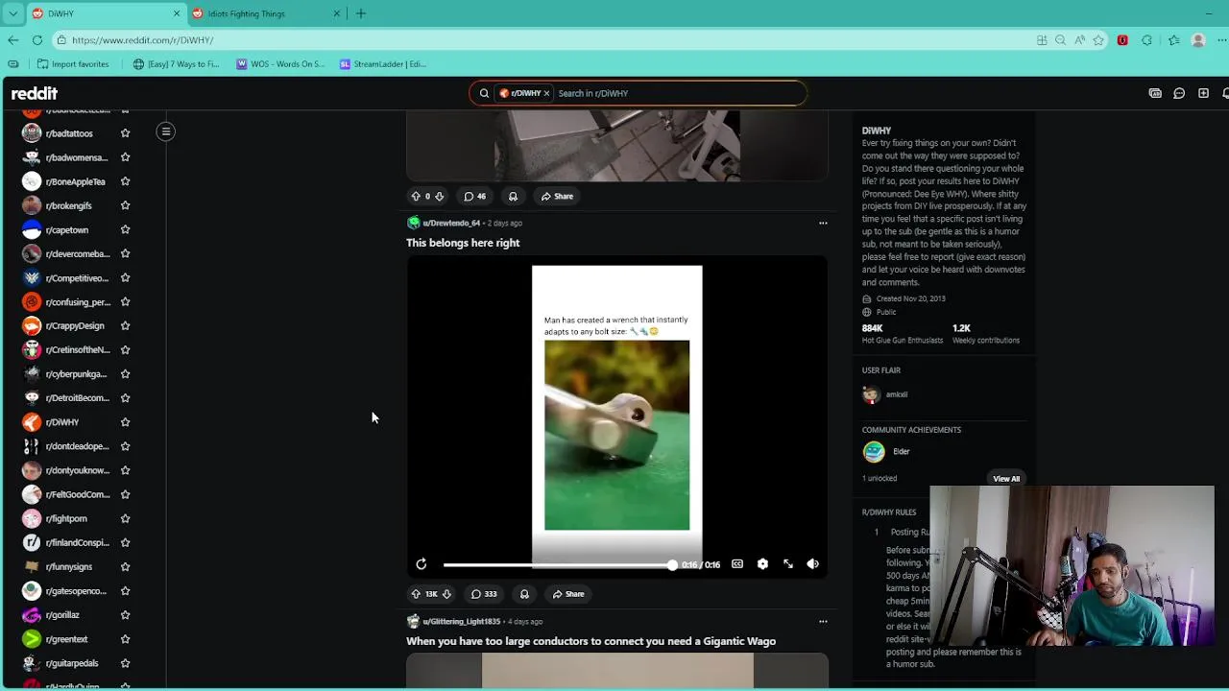The image size is (1229, 691).
Task: Select the DiWHY browser tab
Action: (106, 13)
